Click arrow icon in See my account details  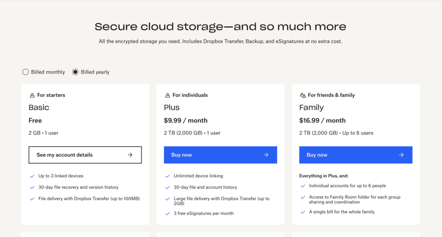coord(130,155)
